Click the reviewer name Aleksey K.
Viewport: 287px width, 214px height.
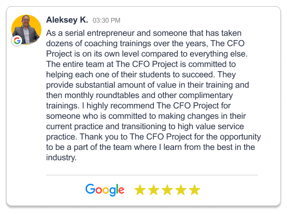click(x=67, y=20)
